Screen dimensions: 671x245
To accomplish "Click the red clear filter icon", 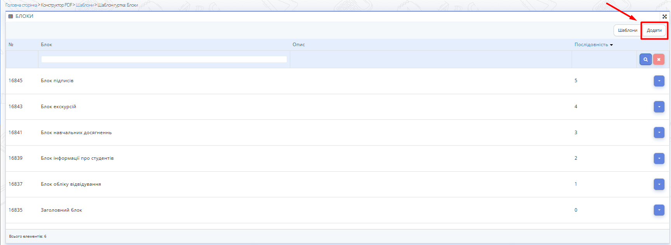I will point(659,59).
